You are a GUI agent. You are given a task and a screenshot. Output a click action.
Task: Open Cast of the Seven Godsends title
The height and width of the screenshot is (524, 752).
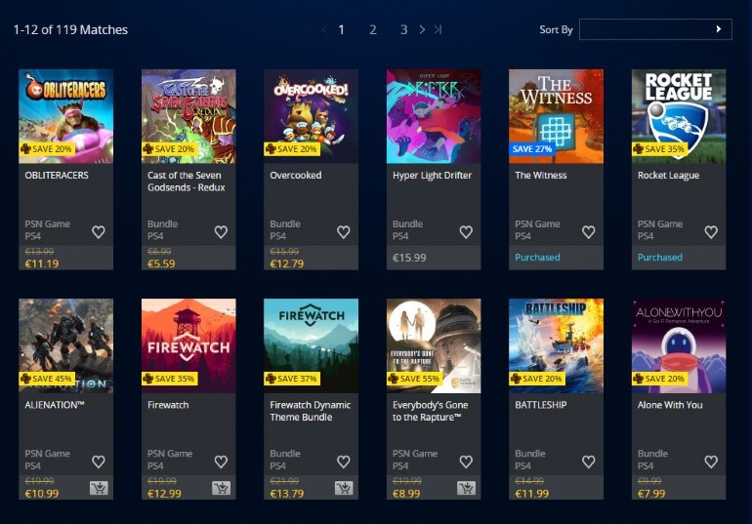(187, 181)
